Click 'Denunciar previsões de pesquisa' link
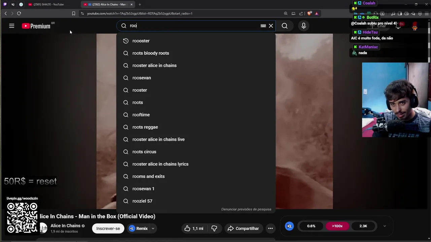431x242 pixels. point(246,209)
